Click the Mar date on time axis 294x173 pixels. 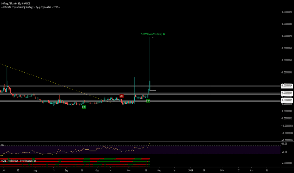point(251,170)
